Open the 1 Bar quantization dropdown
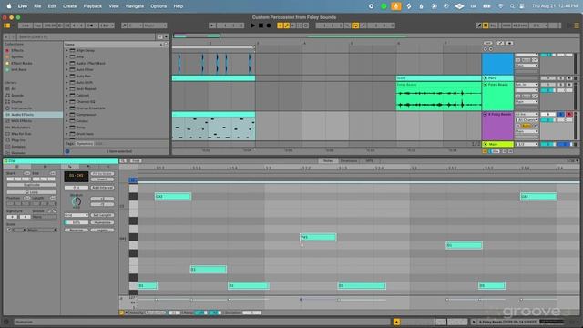This screenshot has height=328, width=583. [107, 26]
